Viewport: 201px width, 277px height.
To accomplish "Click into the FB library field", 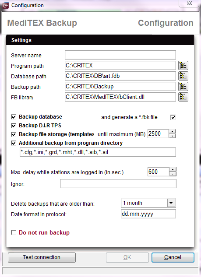I will 120,97.
